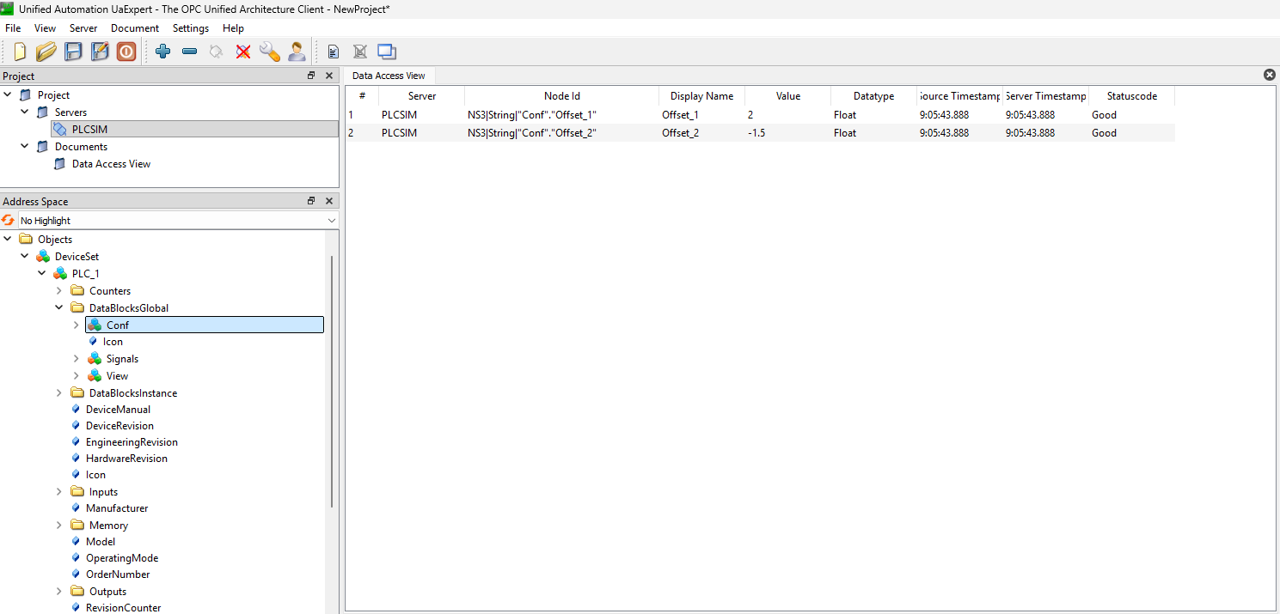The width and height of the screenshot is (1280, 614).
Task: Click the red power icon in toolbar
Action: tap(126, 52)
